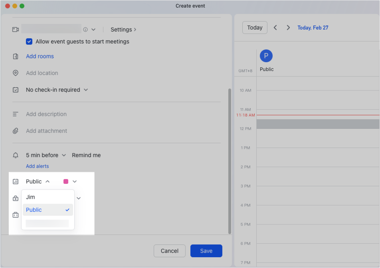Expand the No check-in required dropdown

(85, 90)
